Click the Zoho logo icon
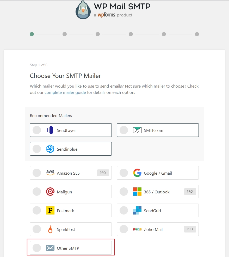Screen dimensions: 229x257 click(137, 229)
